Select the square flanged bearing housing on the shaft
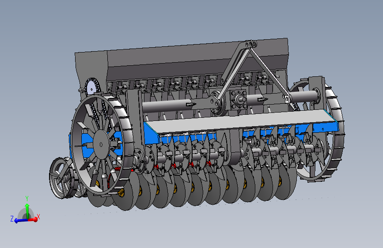Screen dimensions: 383x248 (238, 99)
